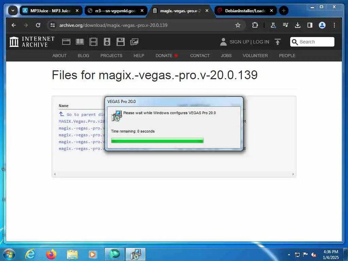348x261 pixels.
Task: Click the user silhouette icon
Action: coord(223,42)
